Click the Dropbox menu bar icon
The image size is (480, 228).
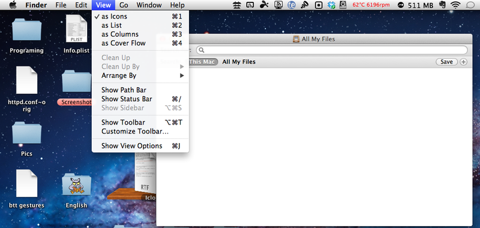pos(331,5)
